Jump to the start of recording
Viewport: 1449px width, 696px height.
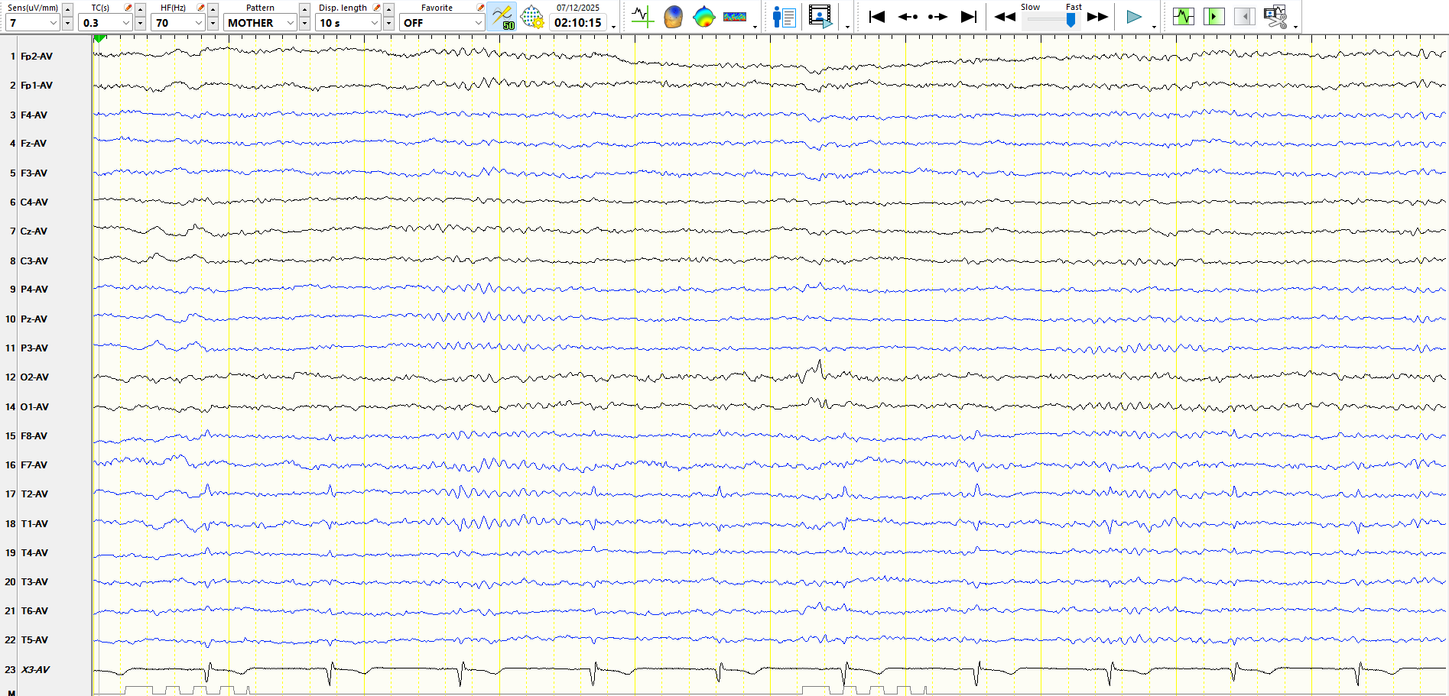click(877, 16)
